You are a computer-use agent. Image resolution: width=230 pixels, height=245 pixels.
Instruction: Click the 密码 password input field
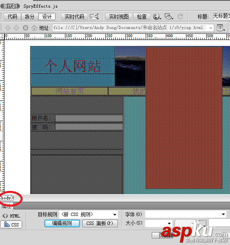point(89,127)
